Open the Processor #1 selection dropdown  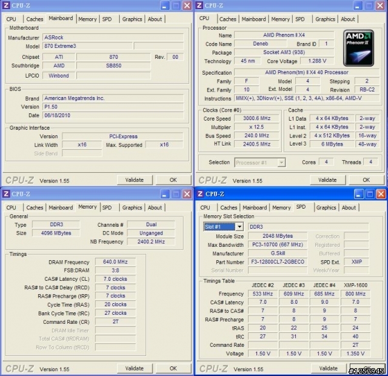click(281, 163)
